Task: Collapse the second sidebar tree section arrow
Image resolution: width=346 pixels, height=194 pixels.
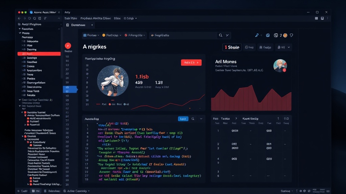Action: [20, 33]
